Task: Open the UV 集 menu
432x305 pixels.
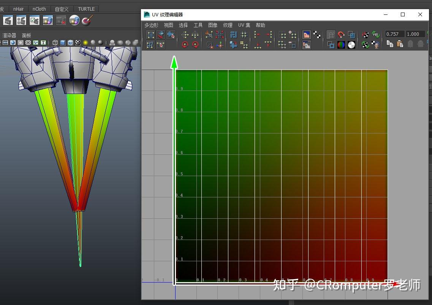Action: point(244,25)
